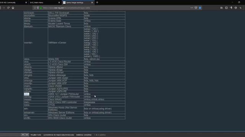The height and width of the screenshot is (137, 245).
Task: Switch to EVE-NG Community tab
Action: (x=12, y=3)
